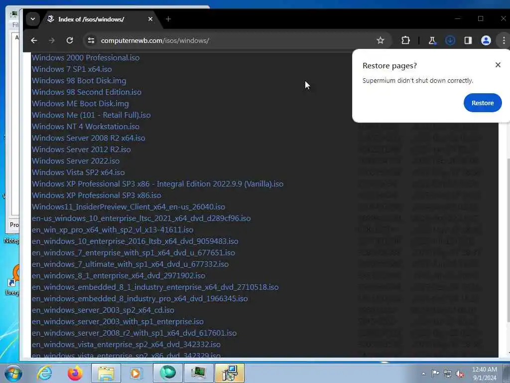The width and height of the screenshot is (510, 383).
Task: Open en_windows_7_ultimate_with_sp1 iso link
Action: (130, 264)
